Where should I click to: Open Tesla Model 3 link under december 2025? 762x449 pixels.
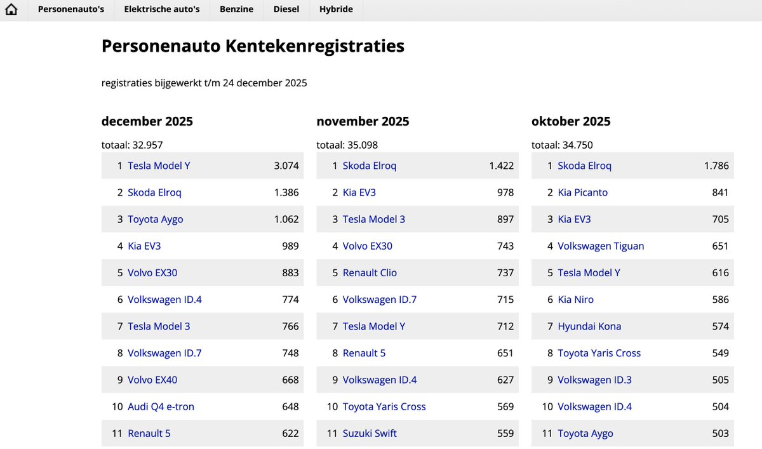159,326
